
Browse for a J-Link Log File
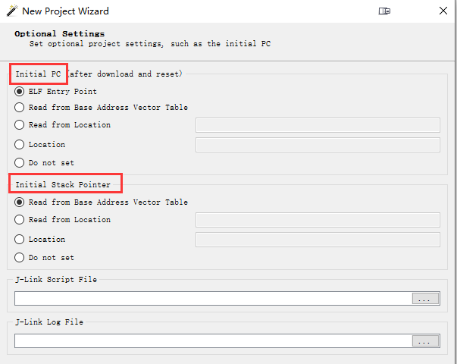425,341
